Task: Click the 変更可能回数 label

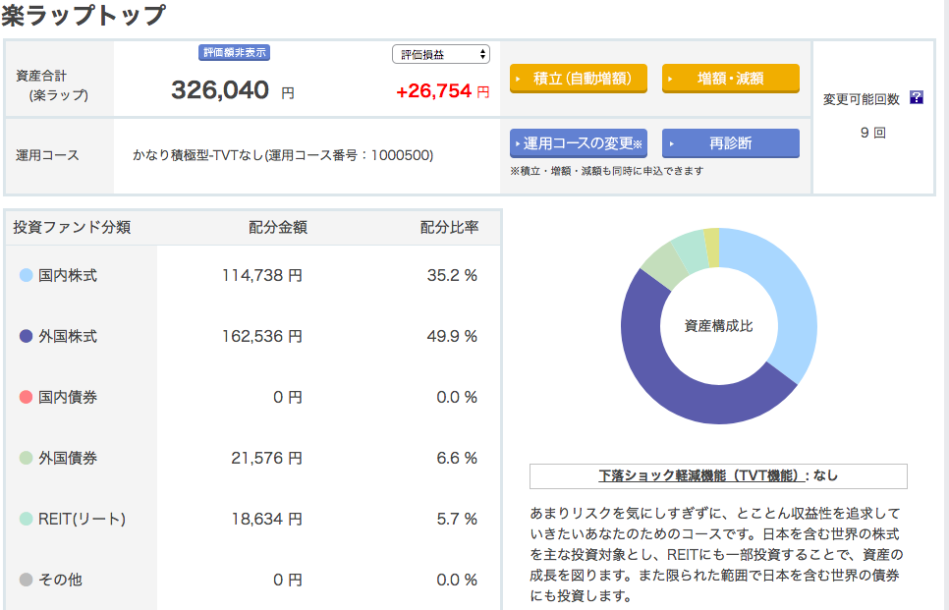Action: [x=862, y=99]
